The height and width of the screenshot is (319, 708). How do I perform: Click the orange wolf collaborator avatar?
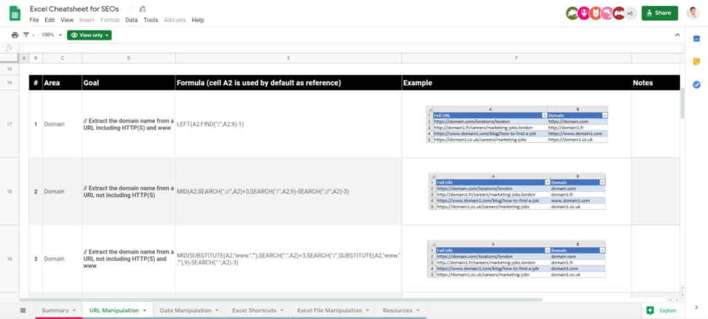(595, 13)
